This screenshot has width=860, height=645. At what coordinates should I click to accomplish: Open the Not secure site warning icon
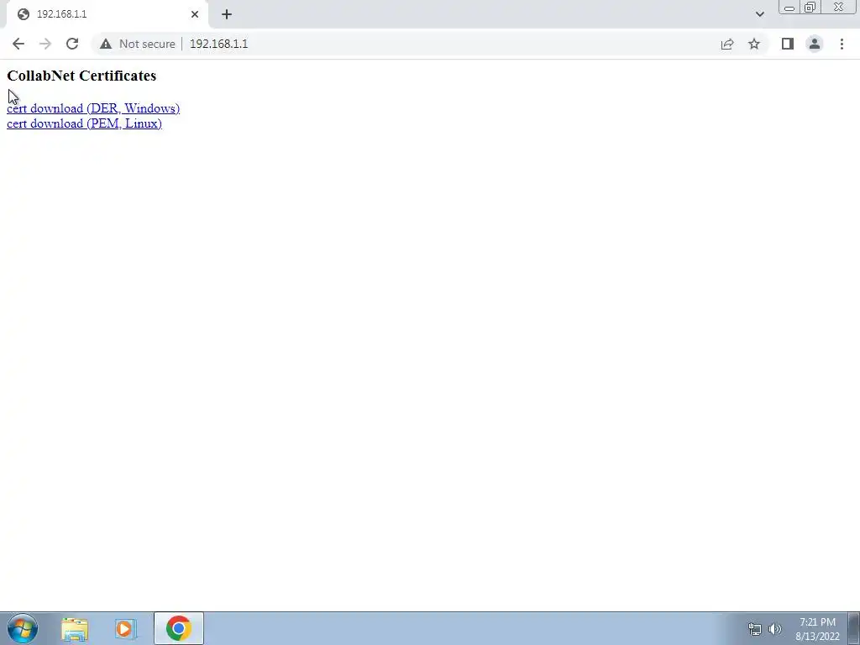tap(106, 44)
